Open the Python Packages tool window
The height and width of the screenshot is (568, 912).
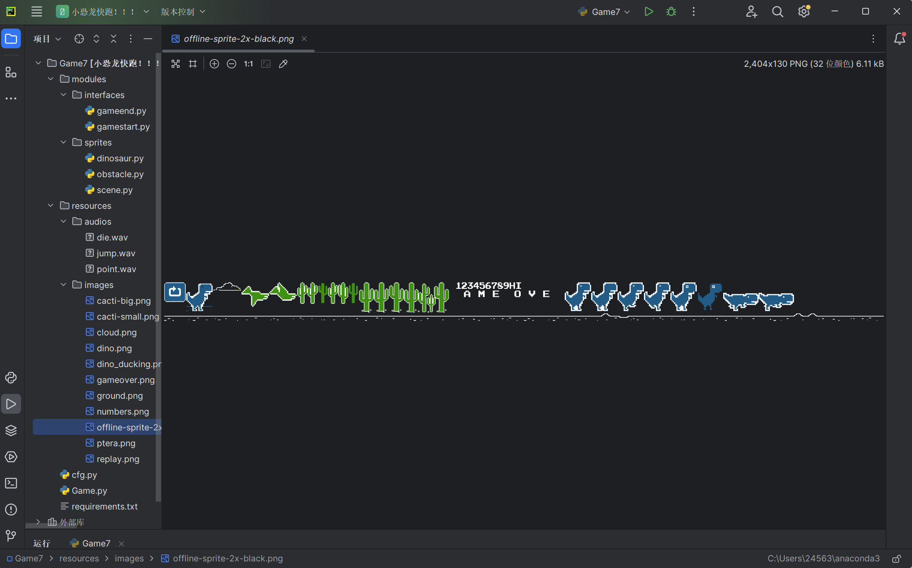pos(11,430)
